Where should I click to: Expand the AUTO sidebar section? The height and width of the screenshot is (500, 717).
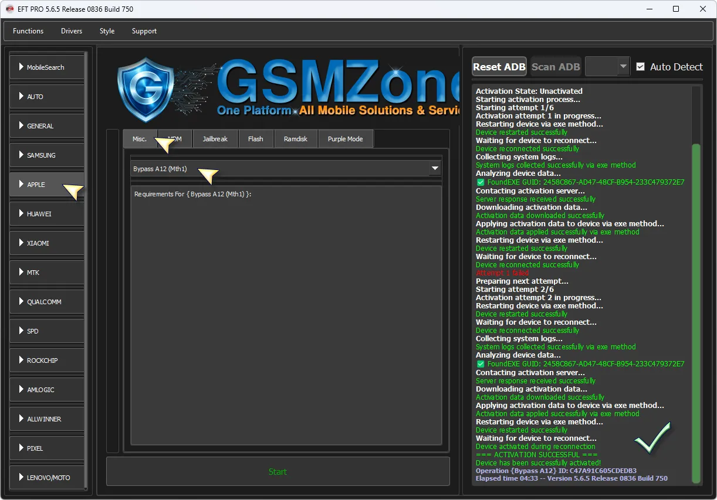pos(47,97)
